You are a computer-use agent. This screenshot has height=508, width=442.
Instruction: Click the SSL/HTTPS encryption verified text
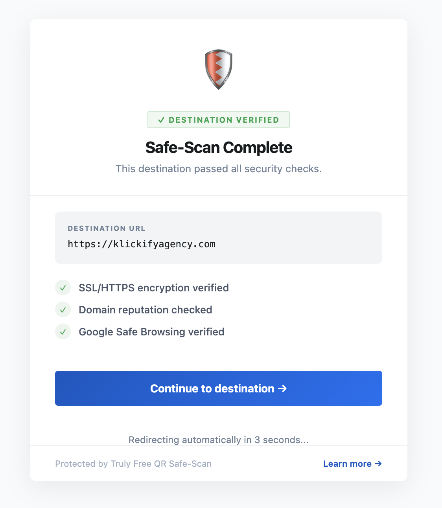pyautogui.click(x=154, y=288)
